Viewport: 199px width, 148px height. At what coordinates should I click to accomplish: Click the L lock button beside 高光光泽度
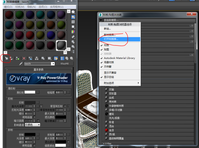(x=41, y=106)
